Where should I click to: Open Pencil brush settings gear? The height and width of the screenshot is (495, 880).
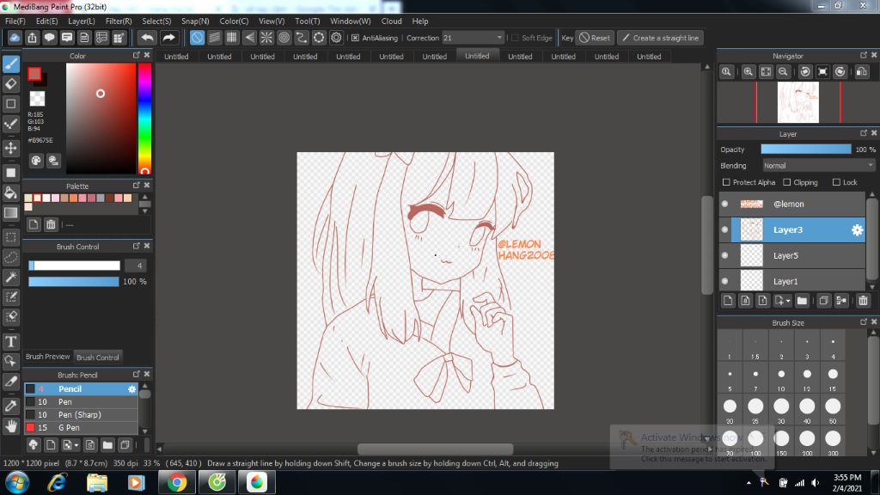point(131,389)
